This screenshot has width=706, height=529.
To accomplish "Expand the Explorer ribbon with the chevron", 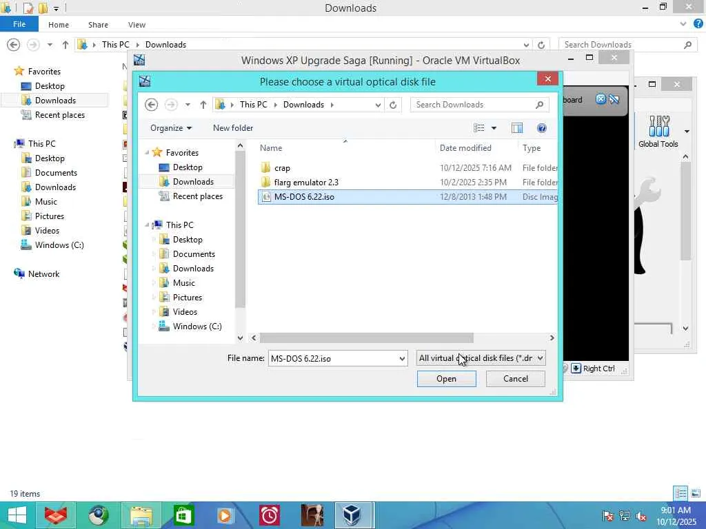I will pos(683,24).
